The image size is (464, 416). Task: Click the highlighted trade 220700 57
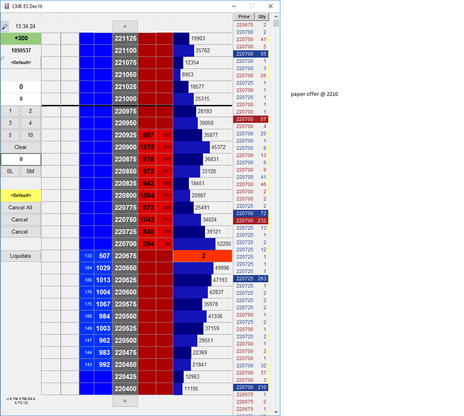(251, 119)
